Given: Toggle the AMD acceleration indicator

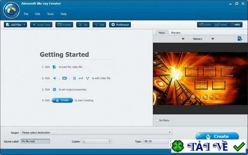Looking at the screenshot, I should coord(236,25).
